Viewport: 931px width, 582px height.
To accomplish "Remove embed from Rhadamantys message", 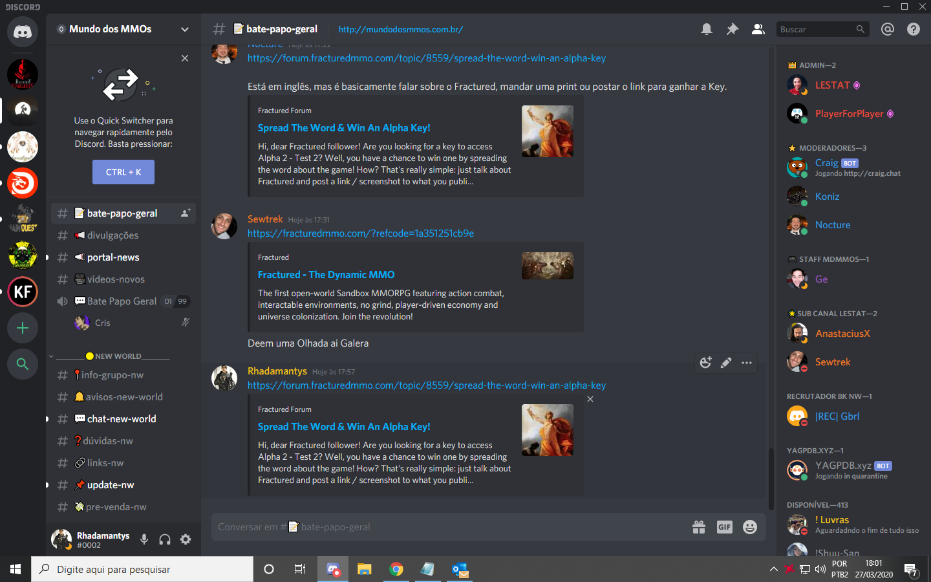I will click(590, 399).
